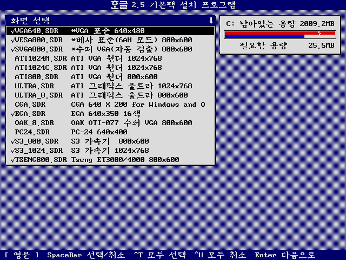346x260 pixels.
Task: Uncheck the S3_800.SDR driver entry
Action: [x=110, y=141]
